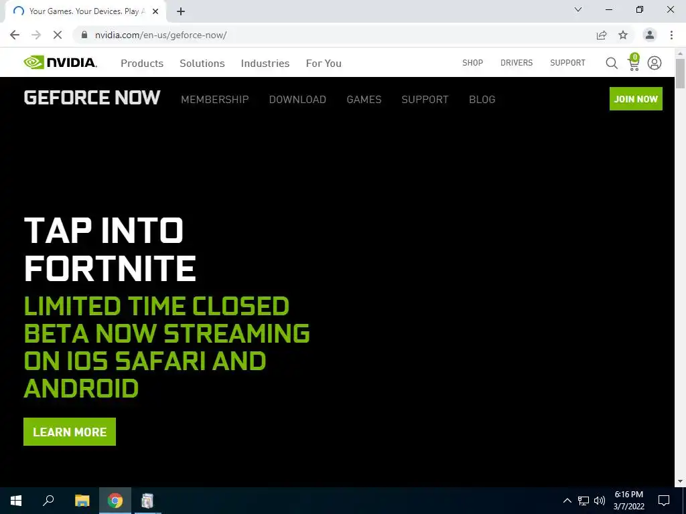Image resolution: width=686 pixels, height=514 pixels.
Task: Open MEMBERSHIP section
Action: coord(215,100)
